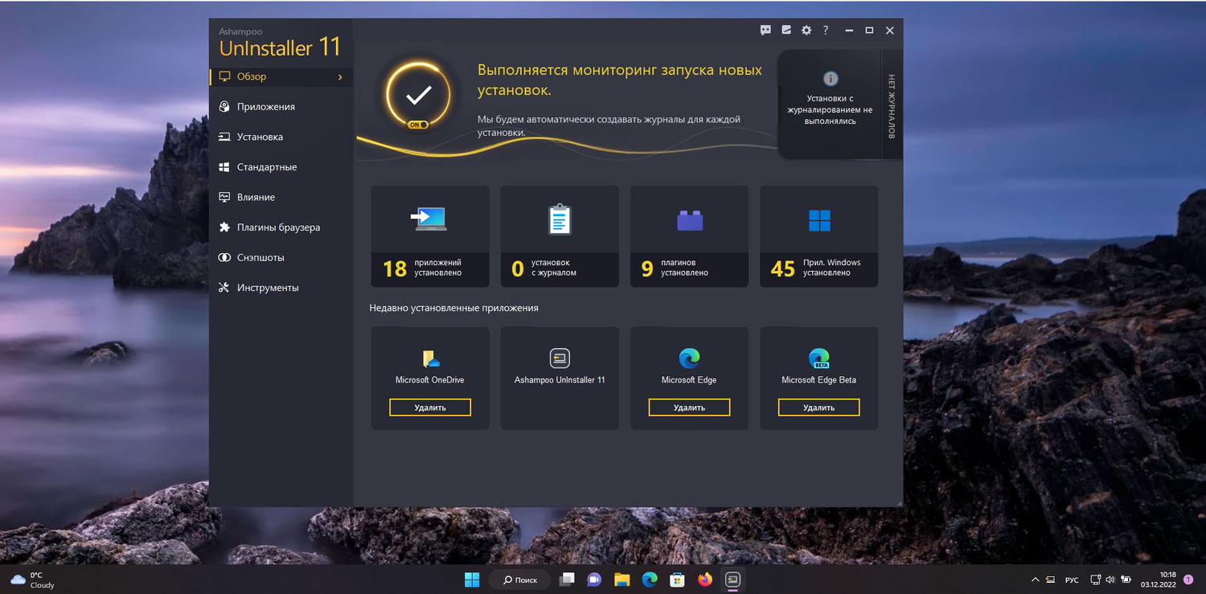Launch Microsoft Edge from the taskbar
1206x594 pixels.
point(650,580)
